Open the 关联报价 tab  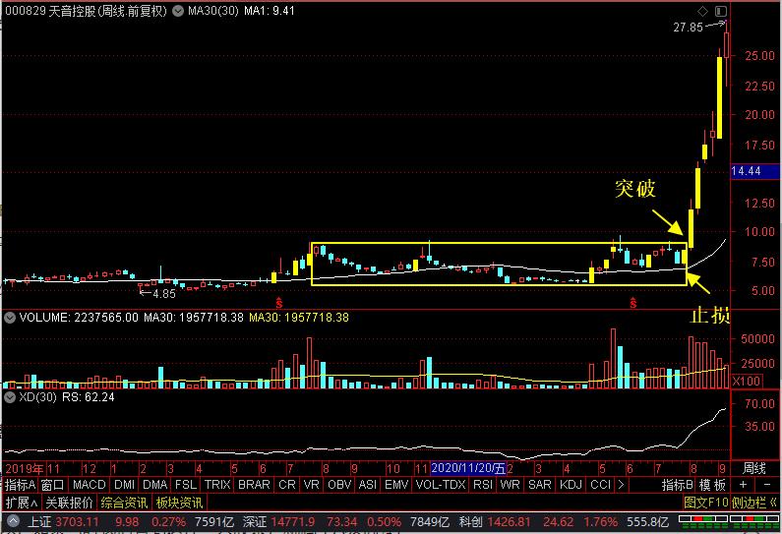69,503
